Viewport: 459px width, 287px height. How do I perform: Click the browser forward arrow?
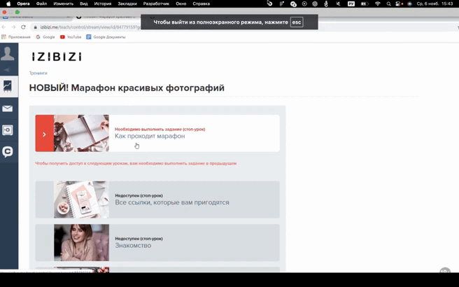point(13,27)
